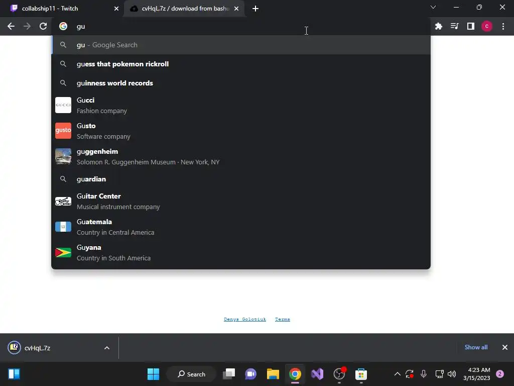Reload the current page

pyautogui.click(x=43, y=26)
